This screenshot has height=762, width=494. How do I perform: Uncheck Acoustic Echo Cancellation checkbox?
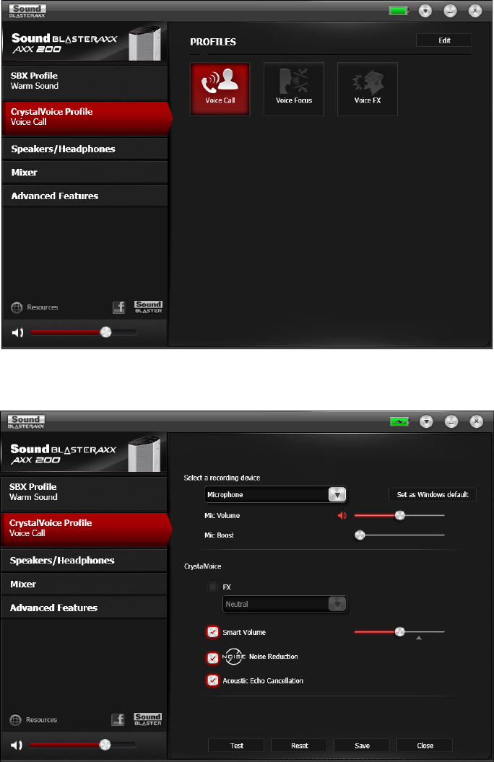point(212,680)
